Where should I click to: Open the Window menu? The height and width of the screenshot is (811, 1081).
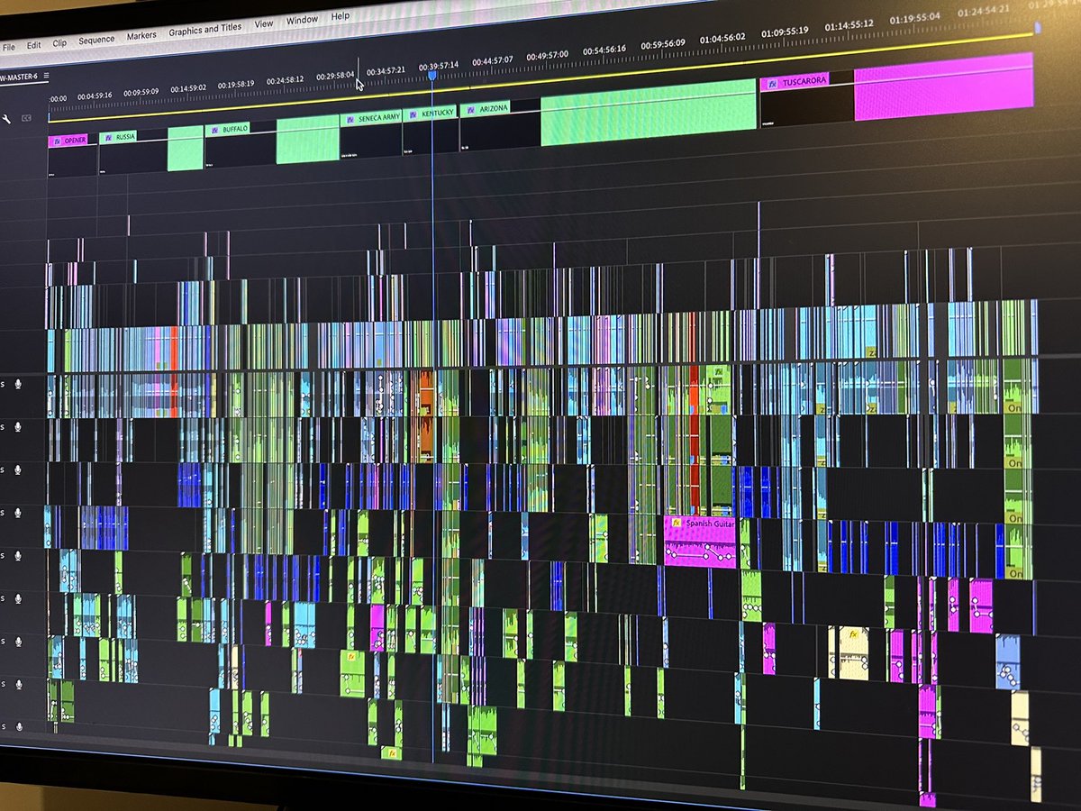(302, 21)
